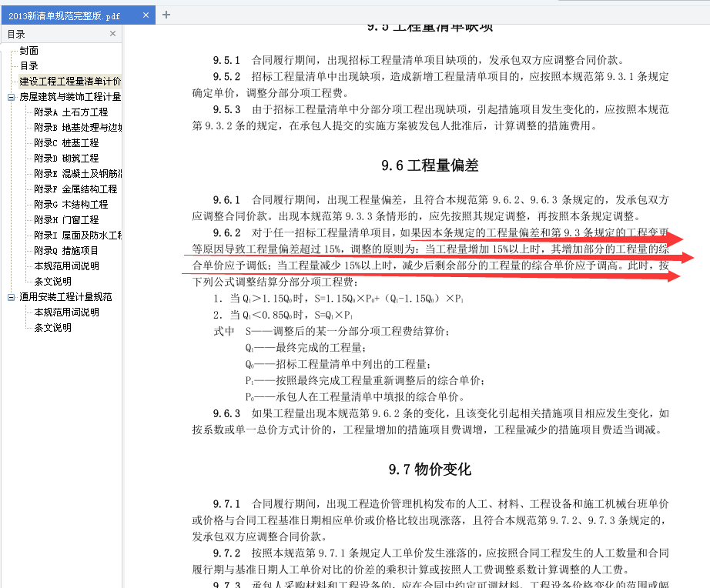The height and width of the screenshot is (588, 710).
Task: Click clause number 9.6.3
Action: click(x=226, y=414)
